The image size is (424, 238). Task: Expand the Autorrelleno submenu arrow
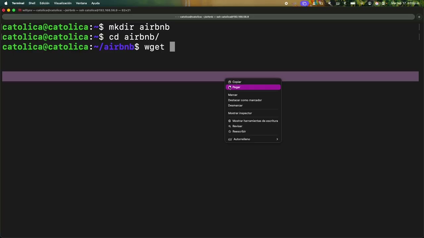(x=277, y=139)
